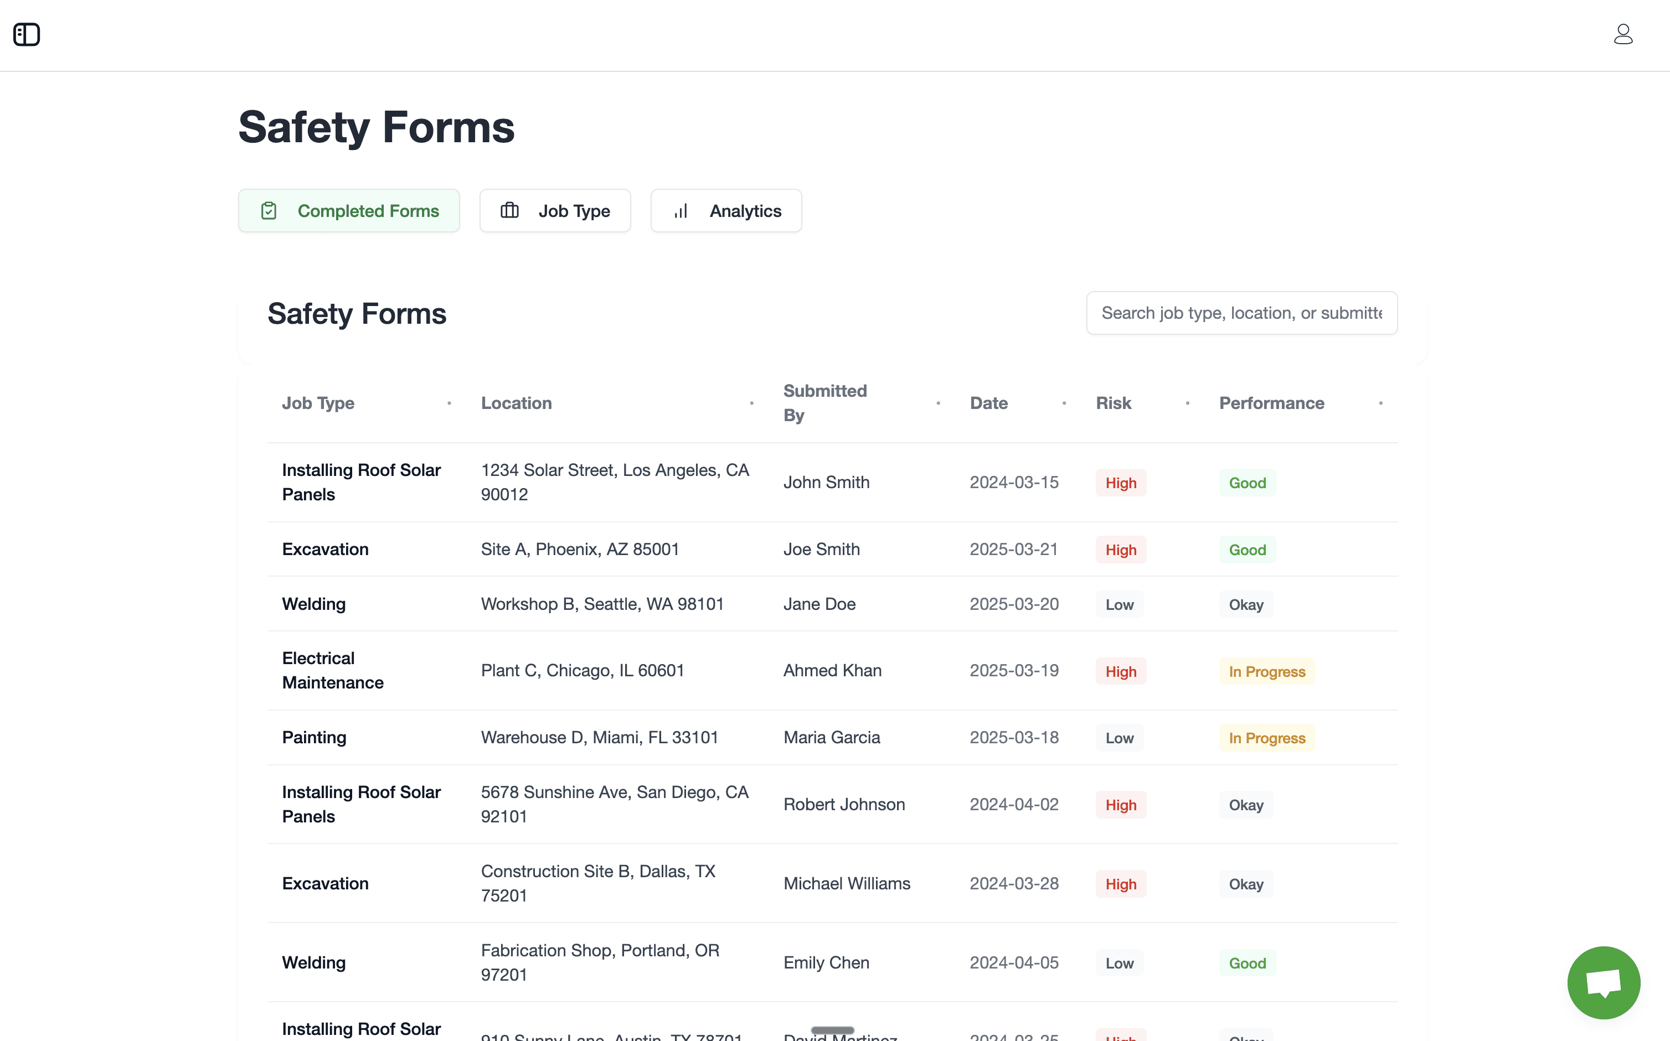
Task: Click the 5678 Sunshine Ave location cell
Action: [614, 804]
